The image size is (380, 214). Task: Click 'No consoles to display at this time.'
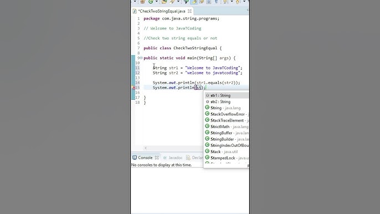[161, 165]
